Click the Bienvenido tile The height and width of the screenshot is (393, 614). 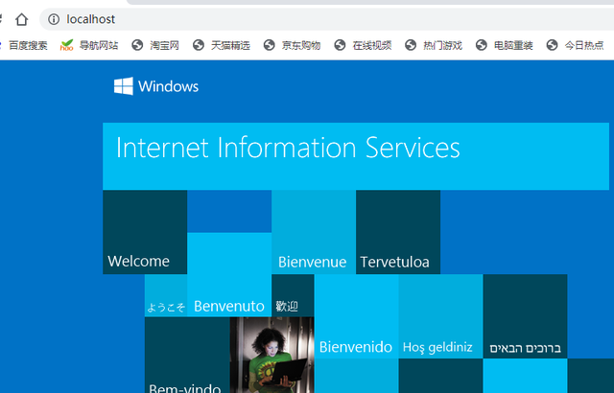(x=356, y=316)
